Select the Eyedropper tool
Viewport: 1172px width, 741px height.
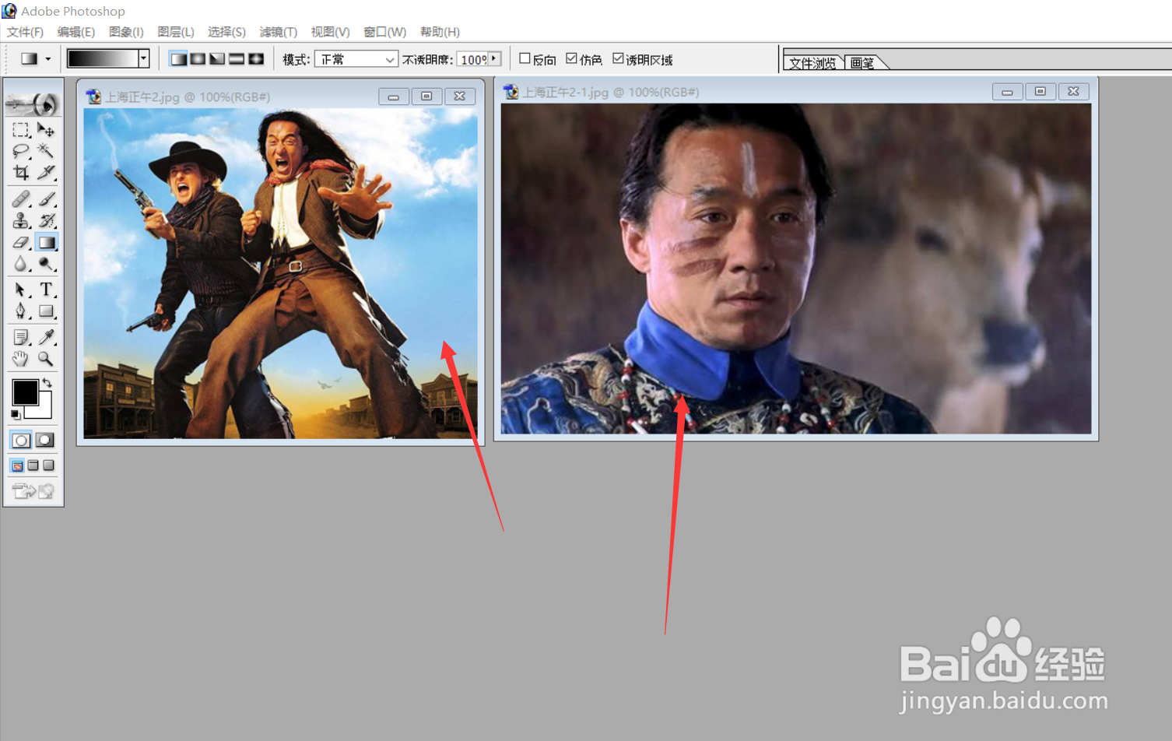coord(46,337)
